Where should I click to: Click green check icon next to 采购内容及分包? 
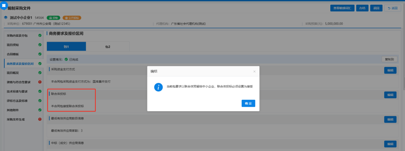(40, 35)
